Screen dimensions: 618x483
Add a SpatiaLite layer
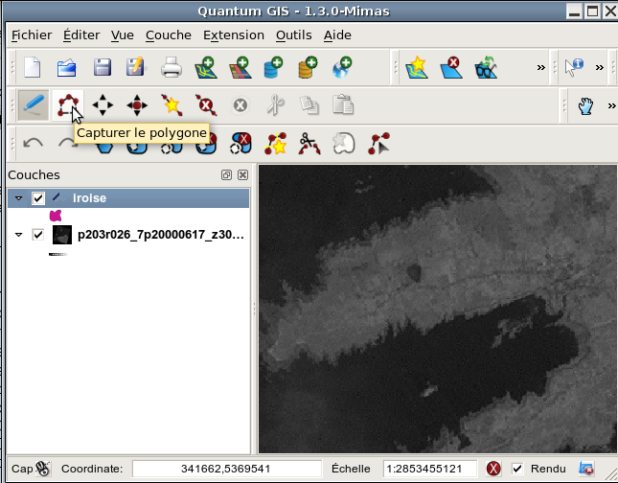point(308,67)
